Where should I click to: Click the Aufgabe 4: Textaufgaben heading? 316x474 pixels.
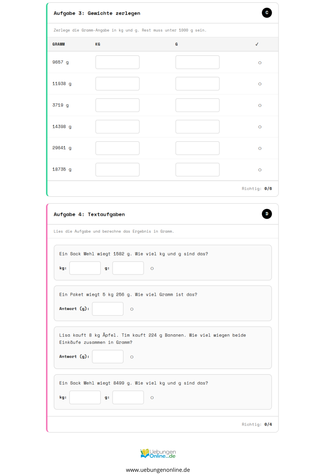(89, 214)
